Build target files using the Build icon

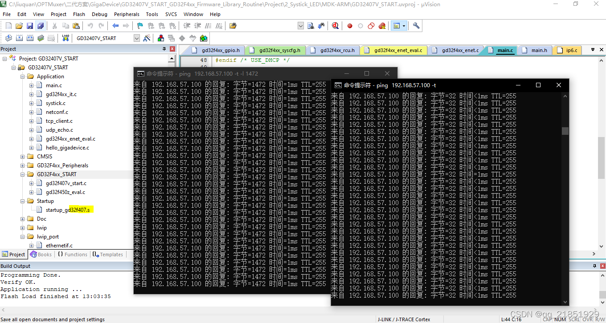[x=19, y=38]
